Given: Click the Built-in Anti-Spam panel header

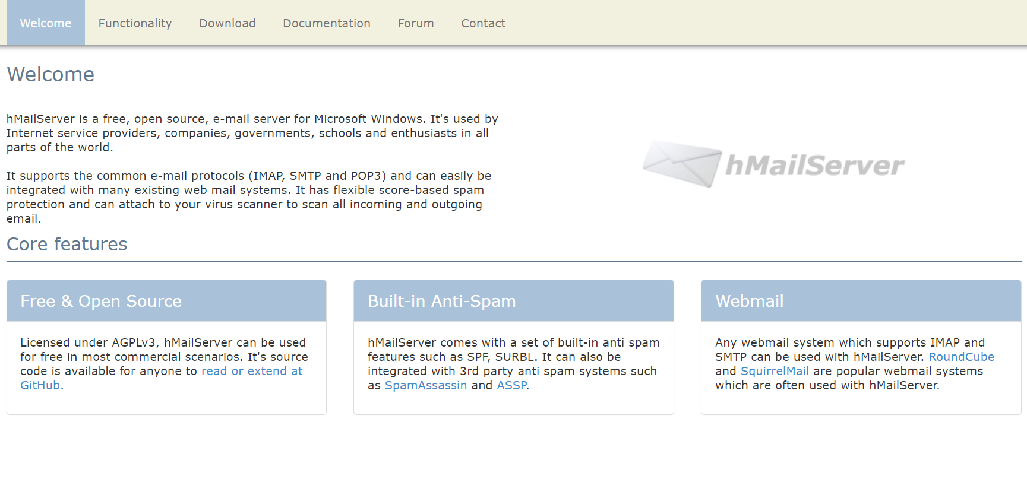Looking at the screenshot, I should pos(513,301).
